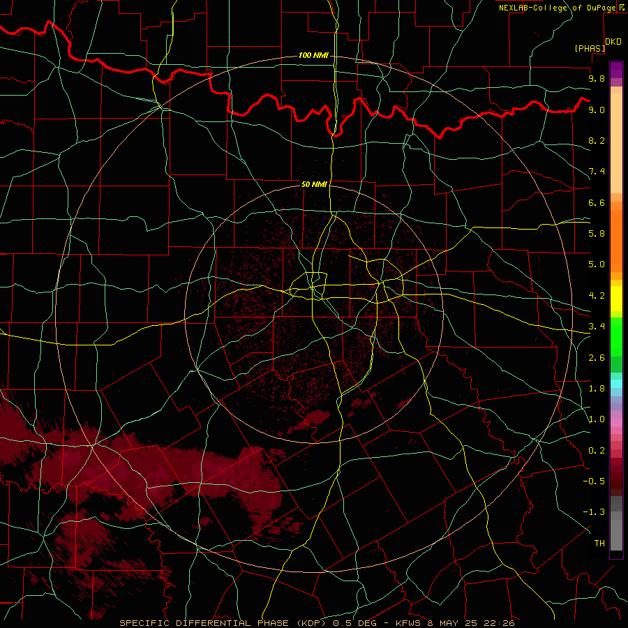Select the 1.8 value on the color scale
The image size is (628, 628).
coord(597,389)
